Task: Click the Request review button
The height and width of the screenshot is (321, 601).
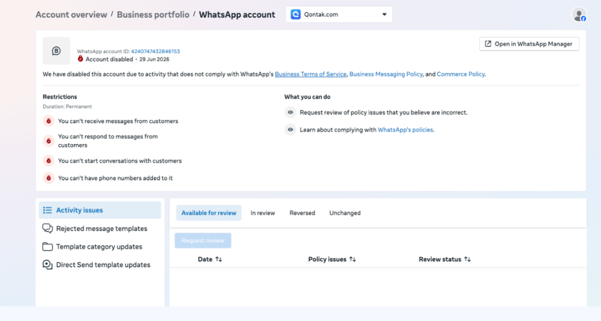Action: pyautogui.click(x=203, y=240)
